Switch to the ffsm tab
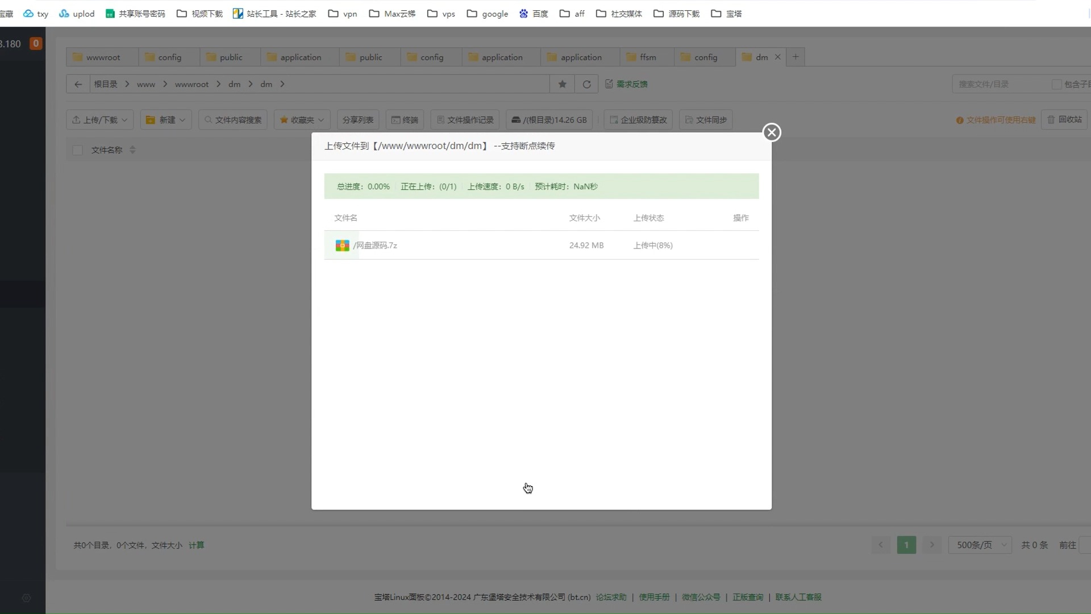 click(647, 57)
